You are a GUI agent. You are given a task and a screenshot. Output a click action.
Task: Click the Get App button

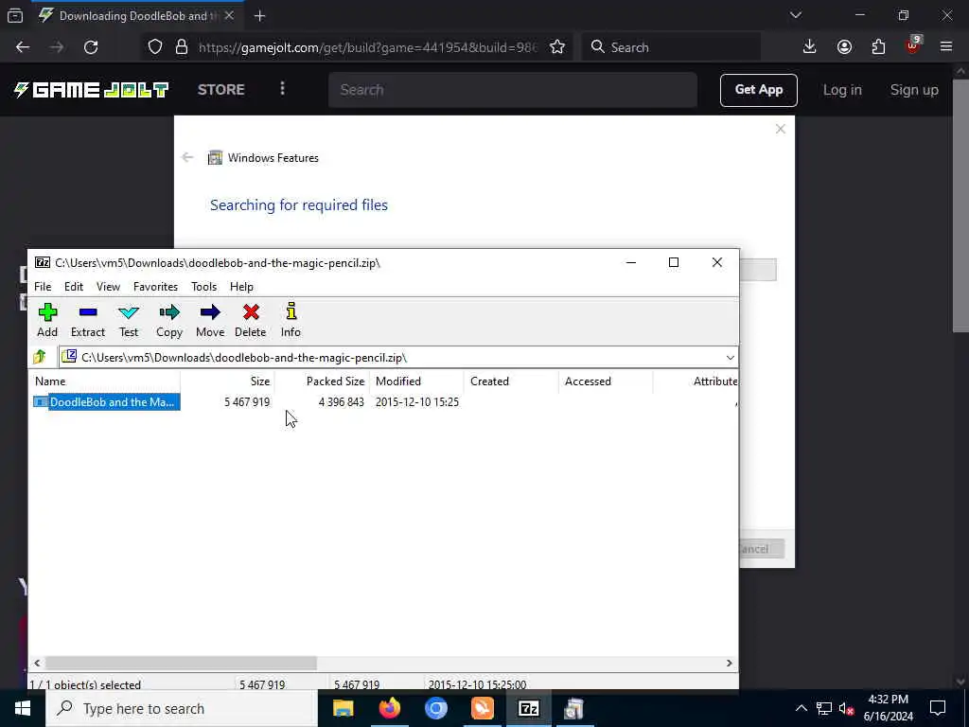pos(758,90)
